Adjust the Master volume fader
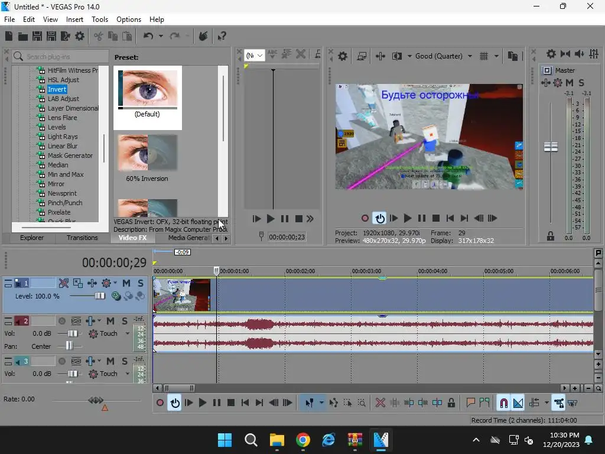The width and height of the screenshot is (605, 454). tap(551, 147)
